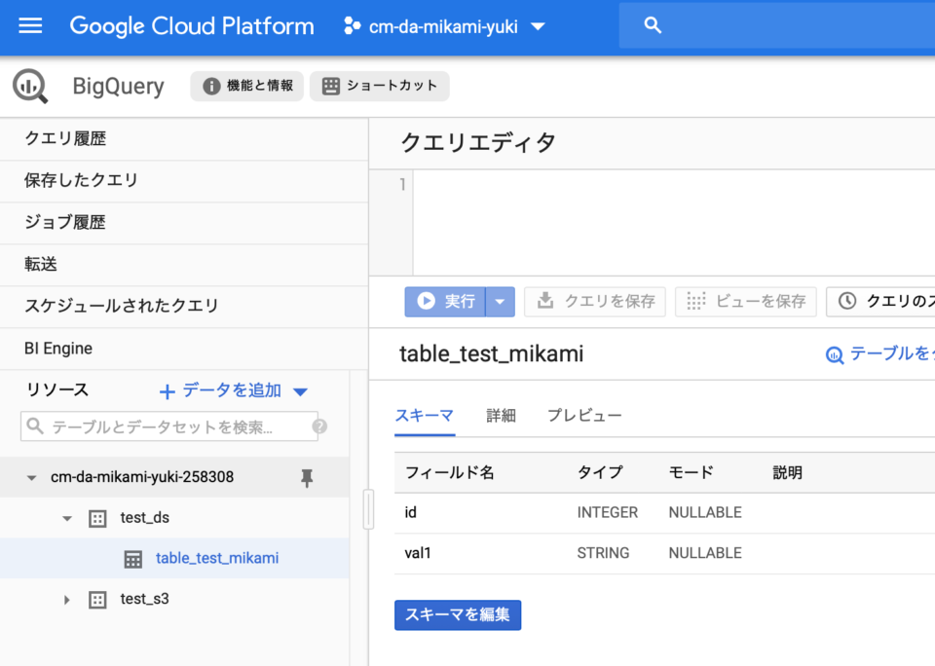Select the table_test_mikami table icon
935x666 pixels.
point(133,559)
